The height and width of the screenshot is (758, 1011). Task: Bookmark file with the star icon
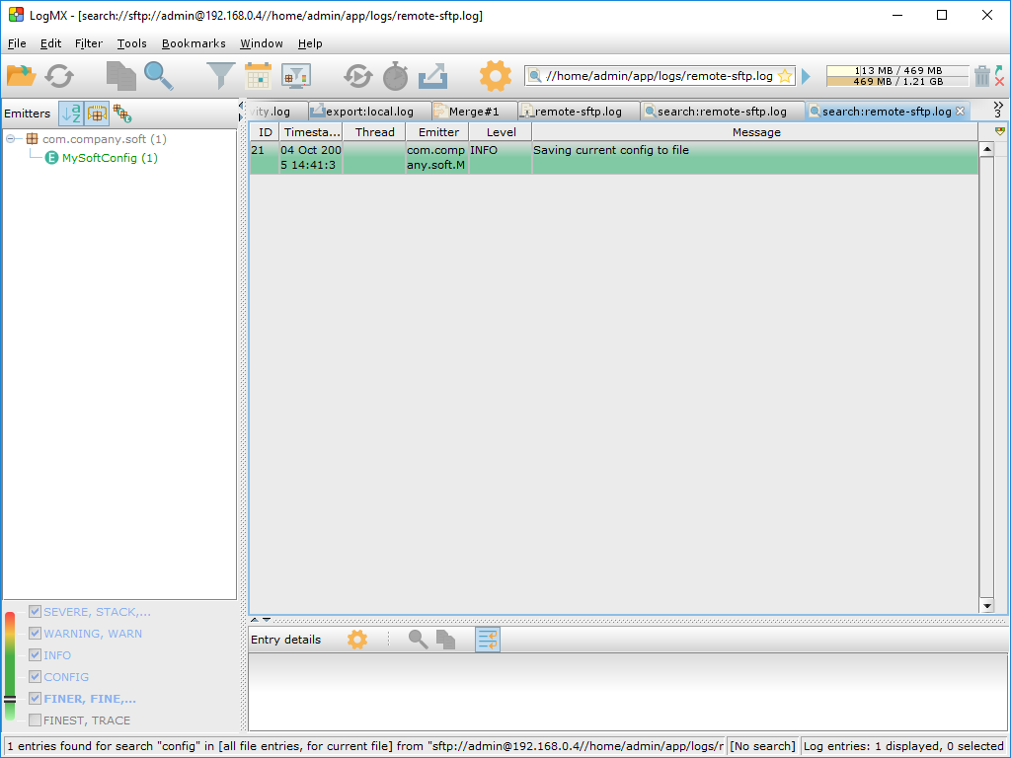click(785, 76)
